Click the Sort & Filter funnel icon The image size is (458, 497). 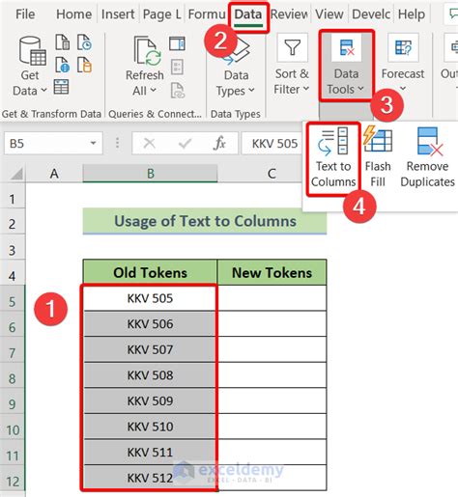[x=293, y=47]
